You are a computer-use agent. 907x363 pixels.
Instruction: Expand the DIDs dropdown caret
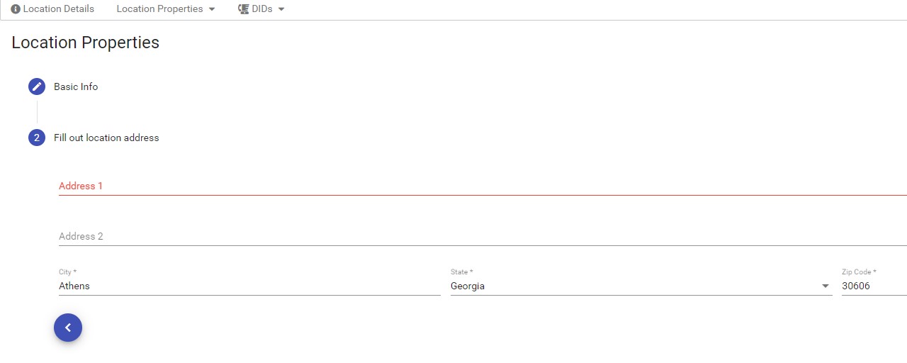[281, 9]
